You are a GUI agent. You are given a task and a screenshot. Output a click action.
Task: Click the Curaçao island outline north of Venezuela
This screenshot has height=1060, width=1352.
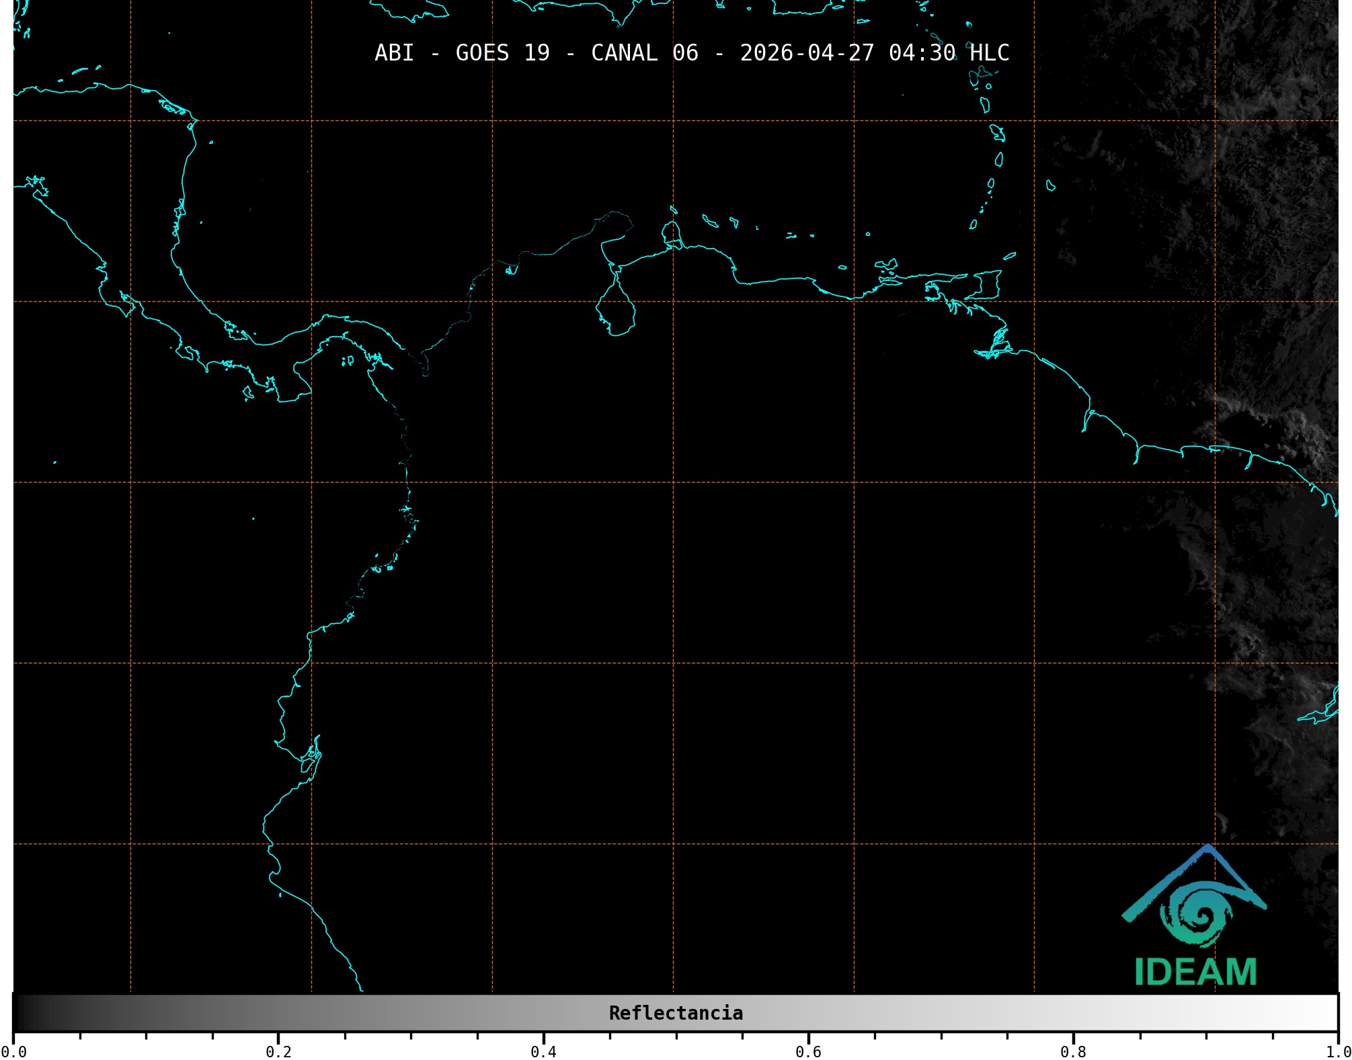click(709, 220)
